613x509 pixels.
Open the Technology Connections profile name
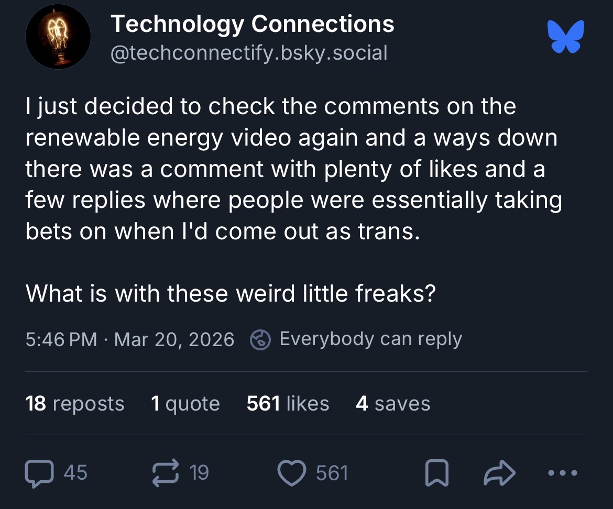253,24
